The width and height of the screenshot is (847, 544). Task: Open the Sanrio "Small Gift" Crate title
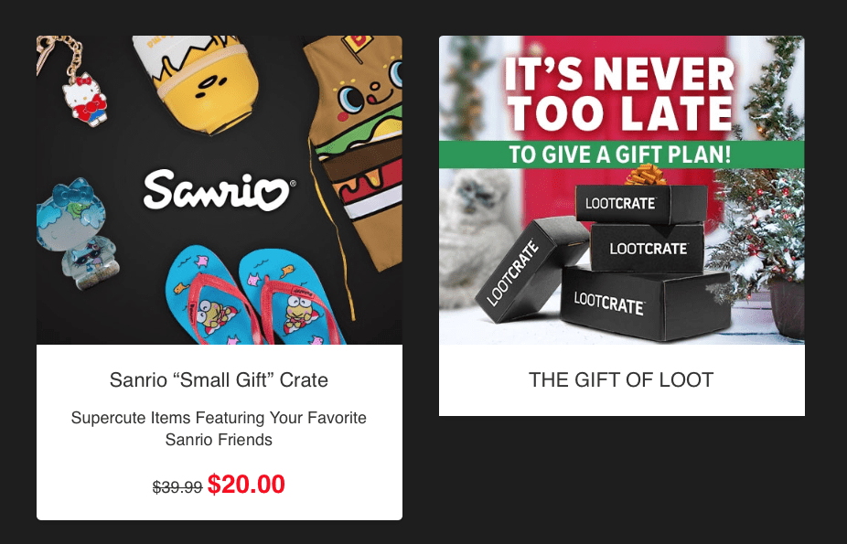click(219, 380)
